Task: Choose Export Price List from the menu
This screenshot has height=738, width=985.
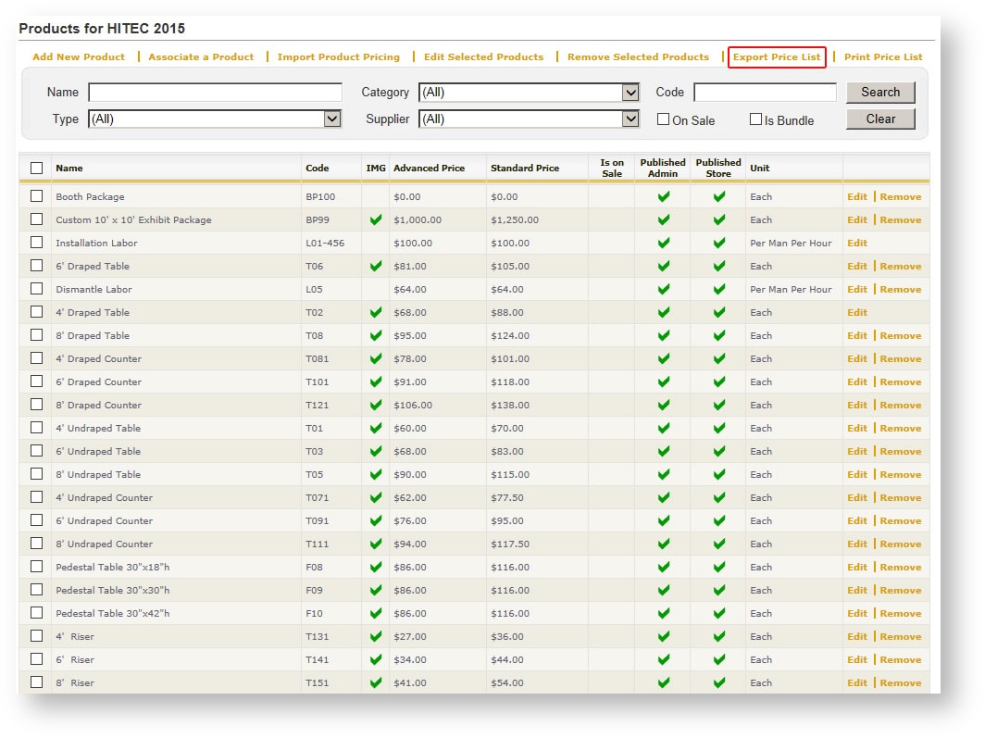Action: click(x=777, y=57)
